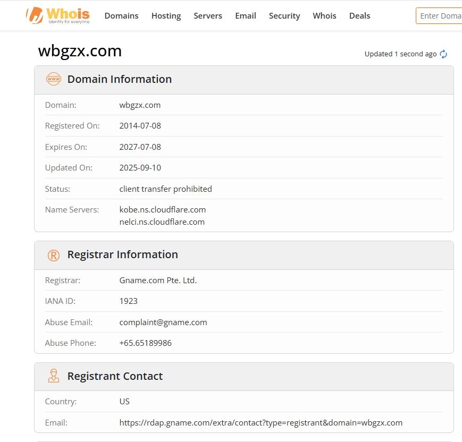
Task: Click the Expires On date 2027-07-08
Action: 140,147
